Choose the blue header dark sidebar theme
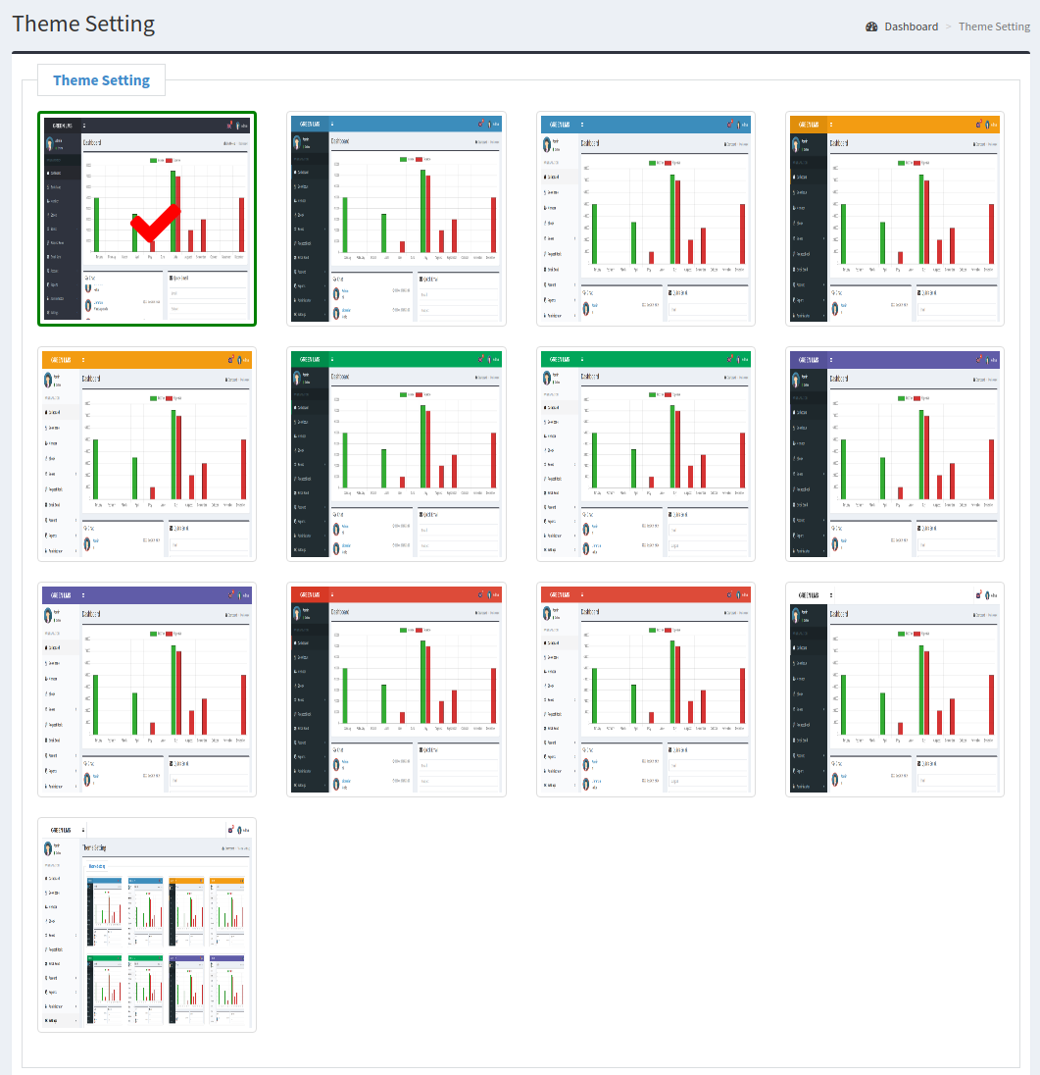Viewport: 1040px width, 1075px height. (x=396, y=219)
